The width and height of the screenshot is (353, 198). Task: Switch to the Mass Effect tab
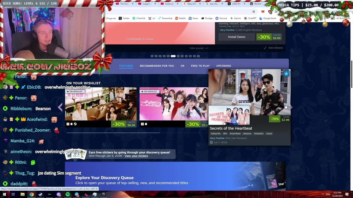coord(192,4)
